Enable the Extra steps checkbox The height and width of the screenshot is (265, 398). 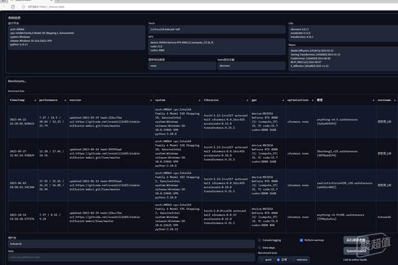259,248
